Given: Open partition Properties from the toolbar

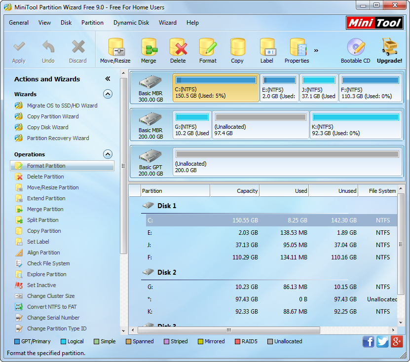Looking at the screenshot, I should (x=297, y=47).
